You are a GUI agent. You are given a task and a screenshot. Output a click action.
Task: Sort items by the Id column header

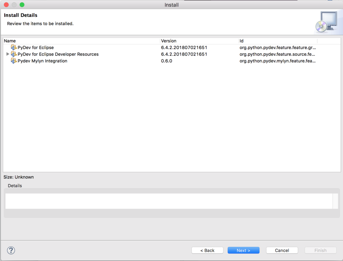(x=278, y=41)
